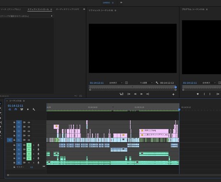Viewport: 221px width, 182px height.
Task: Open the Reference monitor settings wrench
Action: (157, 83)
